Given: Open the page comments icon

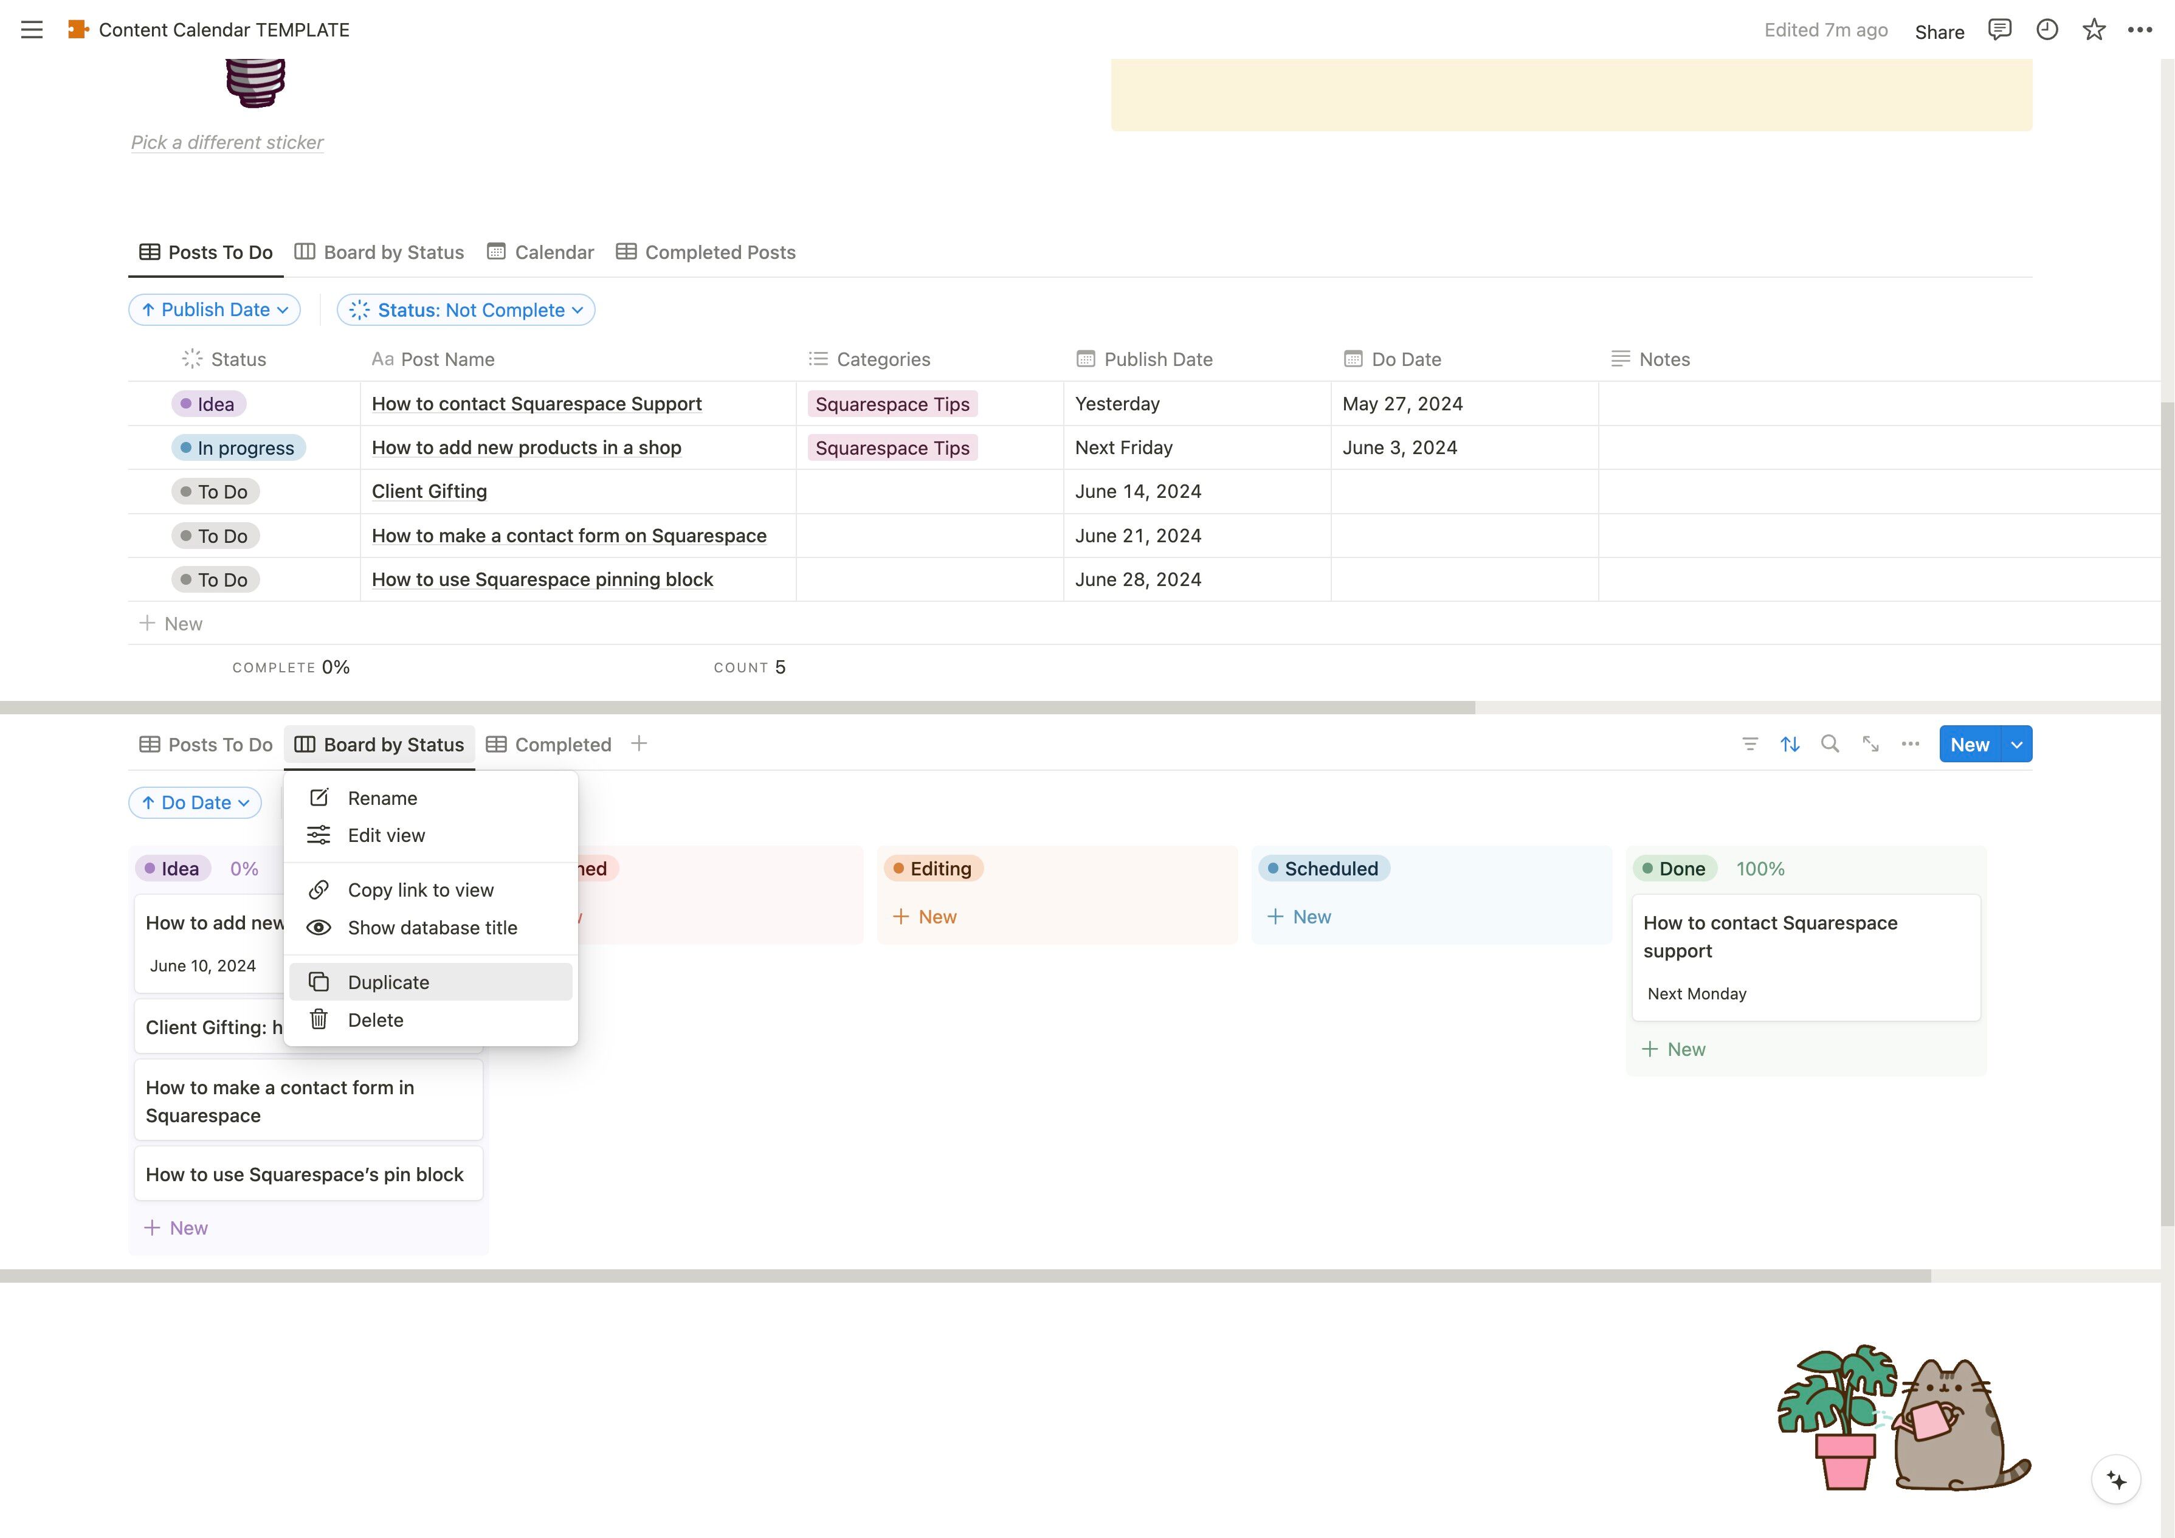Looking at the screenshot, I should click(1999, 29).
